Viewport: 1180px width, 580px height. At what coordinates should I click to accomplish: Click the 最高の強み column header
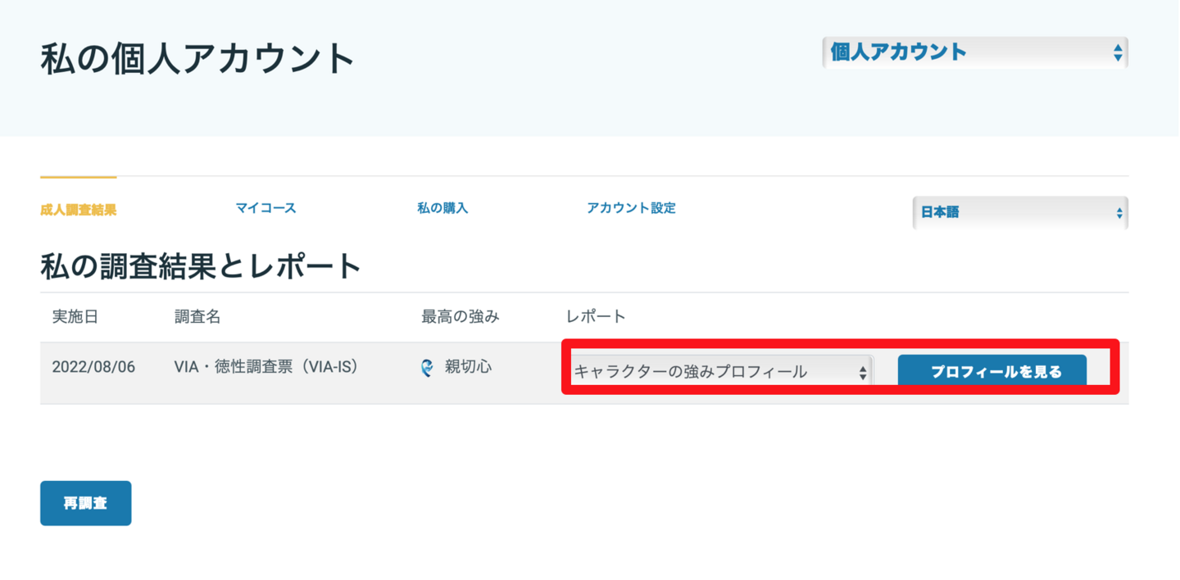pos(460,317)
